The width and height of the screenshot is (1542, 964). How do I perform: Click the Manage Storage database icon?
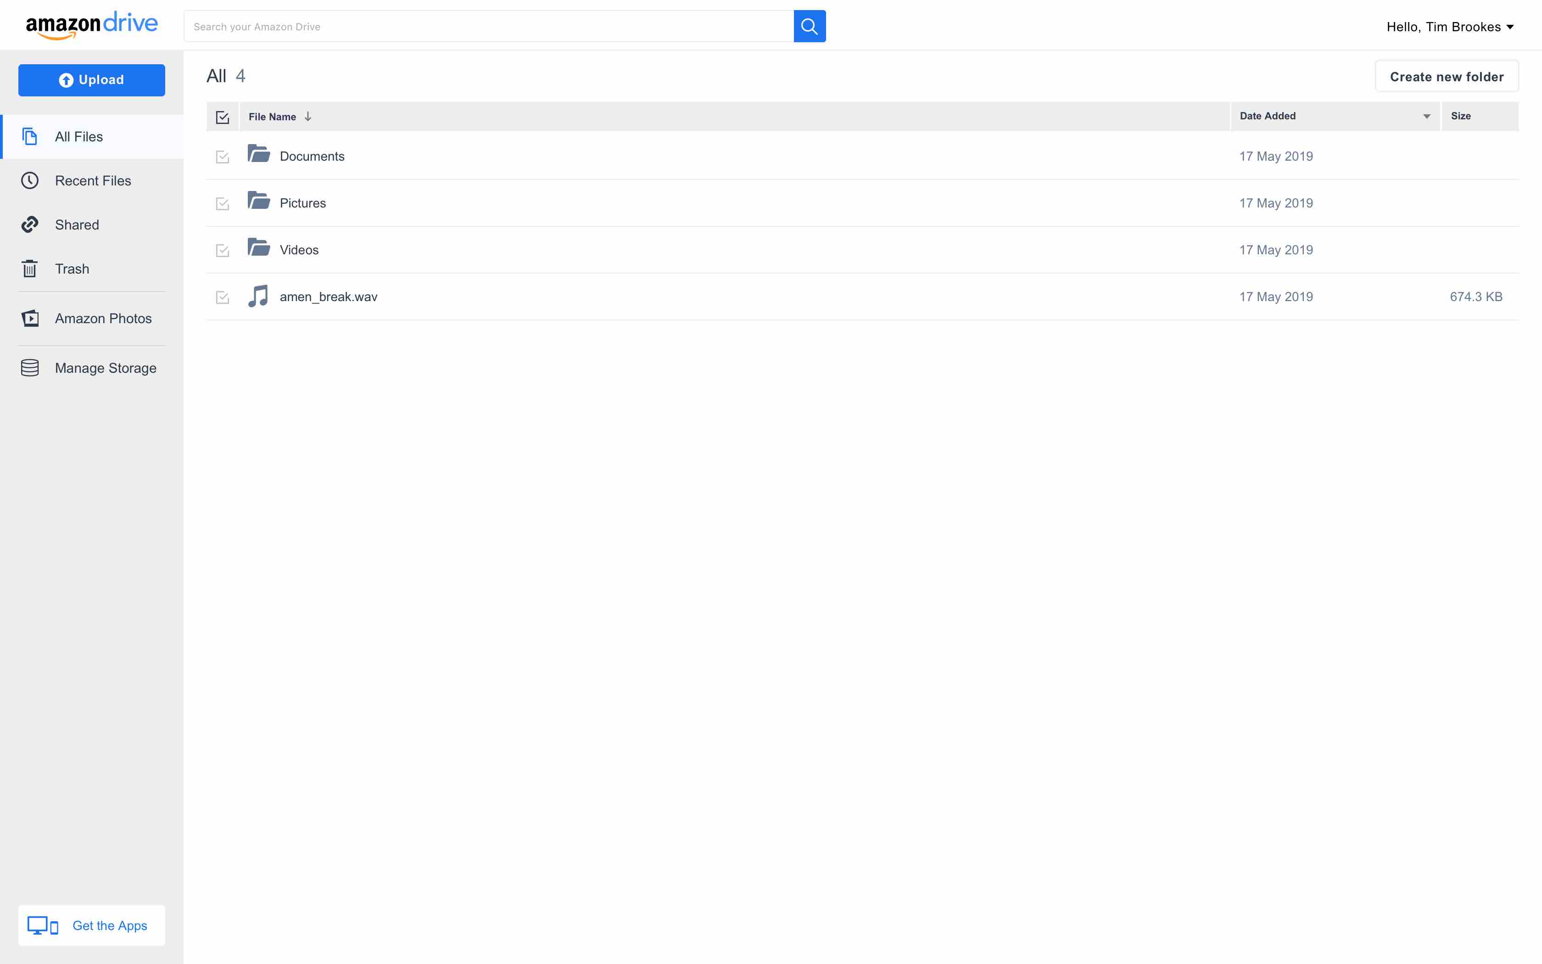[x=30, y=367]
